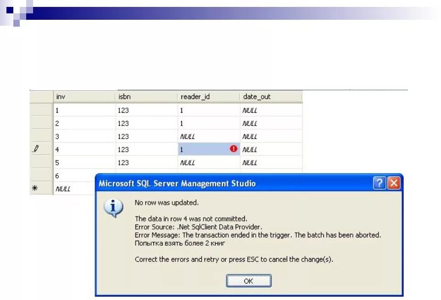Select date_out NULL cell in inv row 2

pos(271,123)
